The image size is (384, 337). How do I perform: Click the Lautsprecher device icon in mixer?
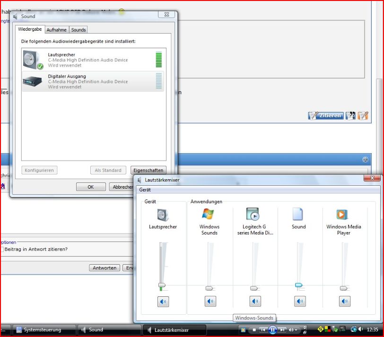[163, 215]
